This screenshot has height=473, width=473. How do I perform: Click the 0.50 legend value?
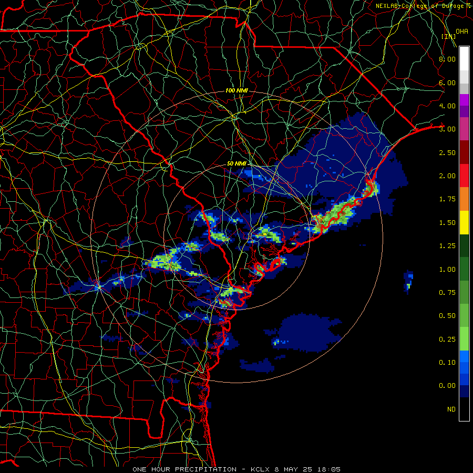tap(447, 316)
